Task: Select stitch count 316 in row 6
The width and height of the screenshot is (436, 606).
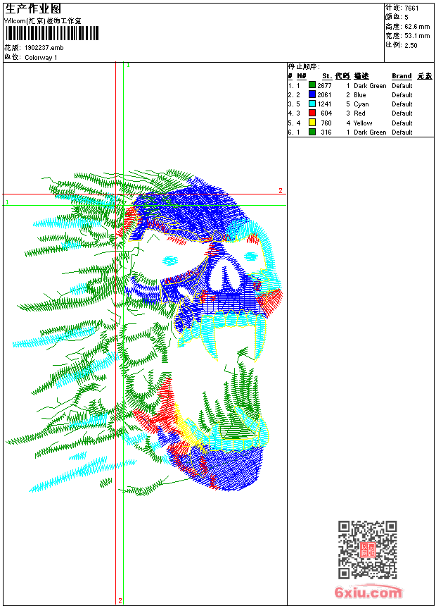Action: (326, 132)
